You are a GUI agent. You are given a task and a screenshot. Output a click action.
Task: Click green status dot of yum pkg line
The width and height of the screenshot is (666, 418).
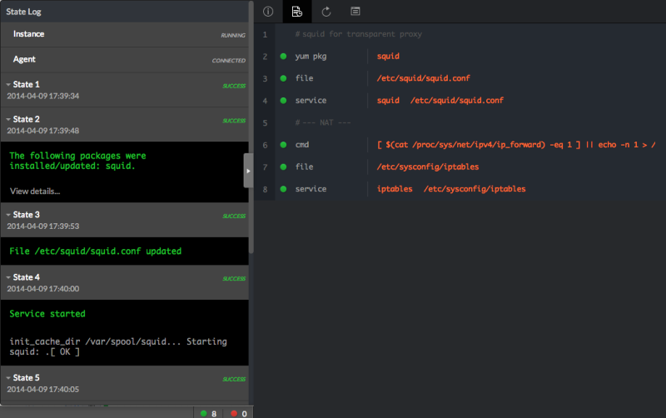point(283,56)
